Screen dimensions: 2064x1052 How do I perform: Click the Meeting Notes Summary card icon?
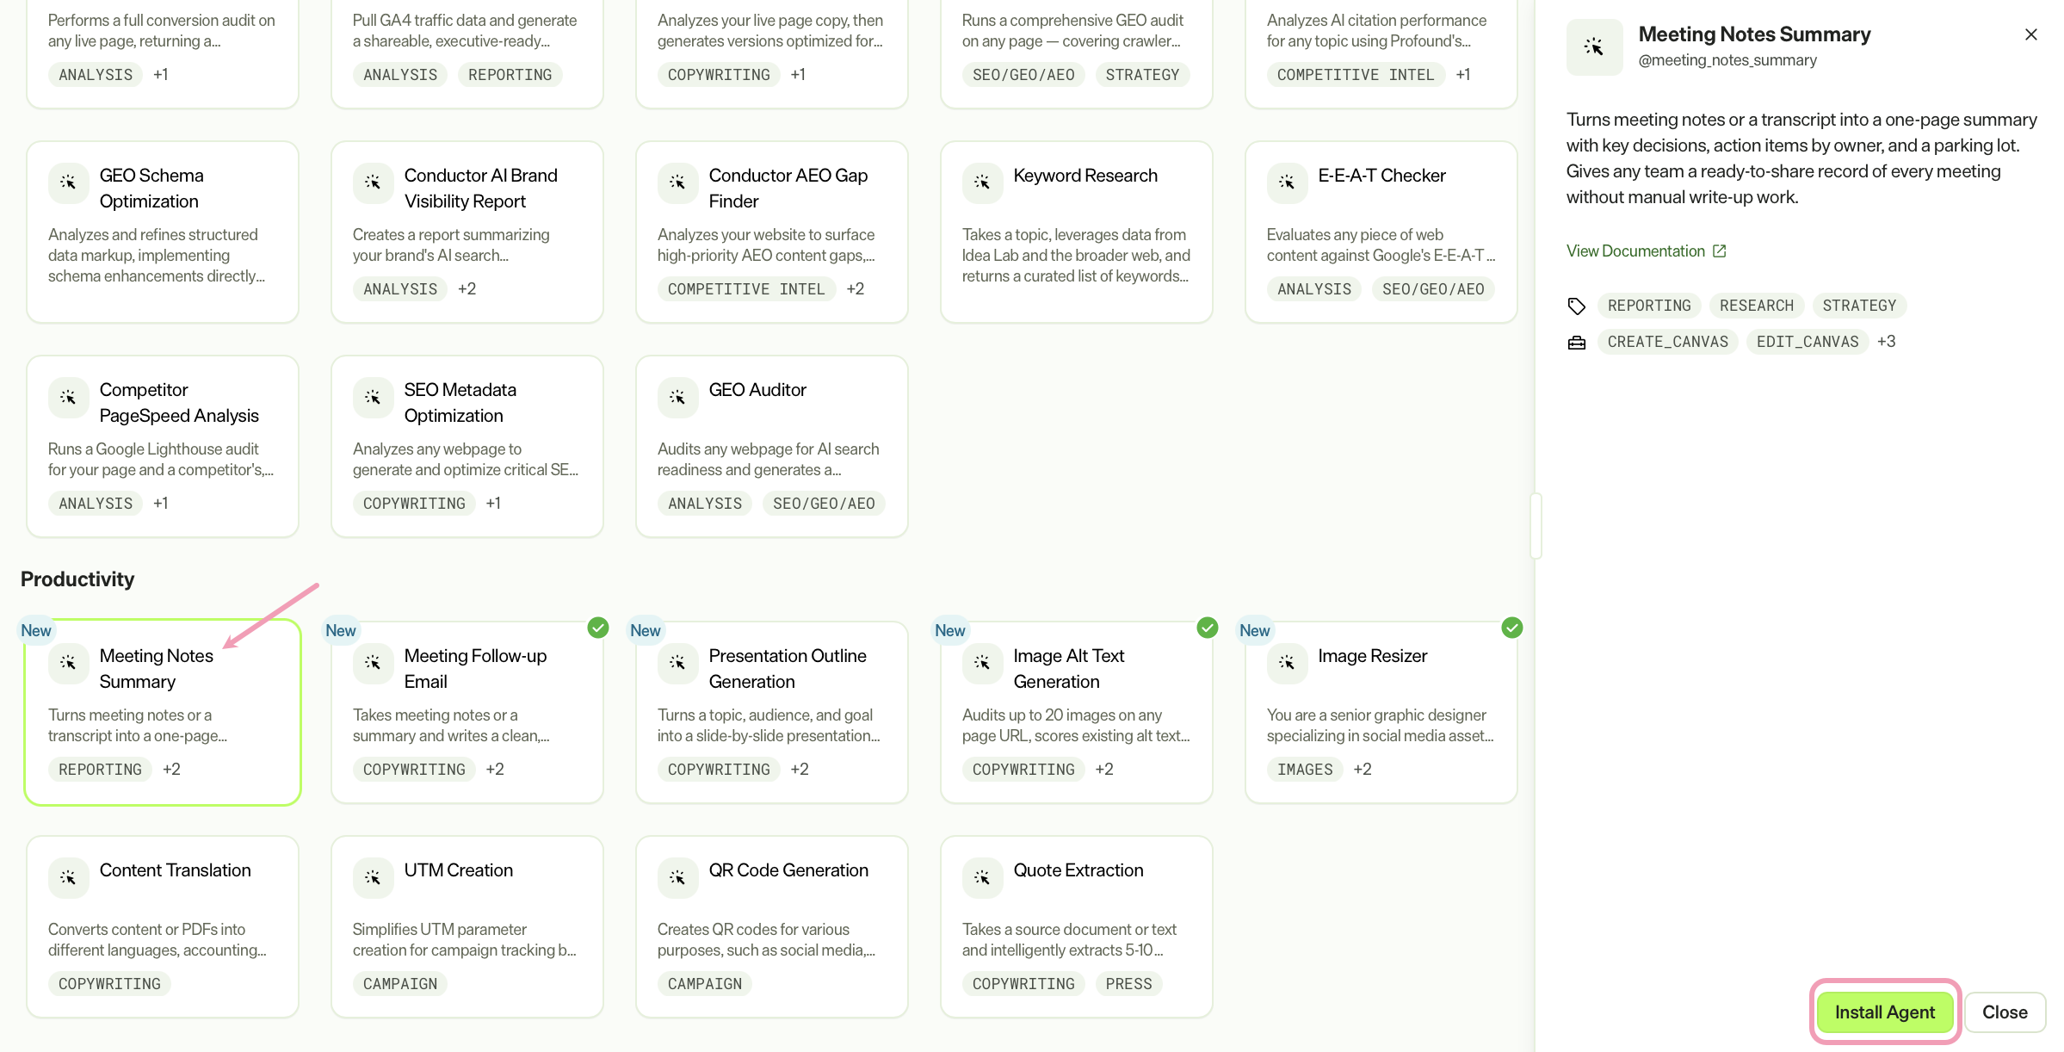pyautogui.click(x=68, y=663)
